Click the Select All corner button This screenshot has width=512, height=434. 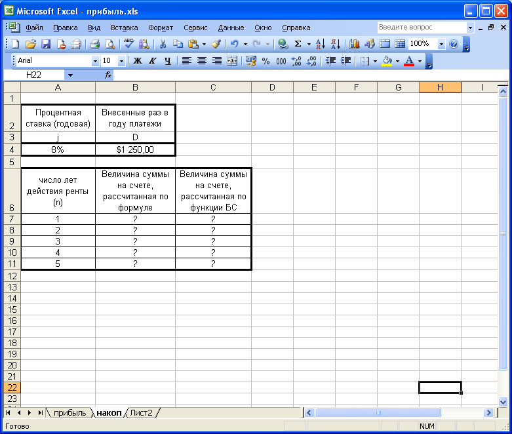(12, 87)
